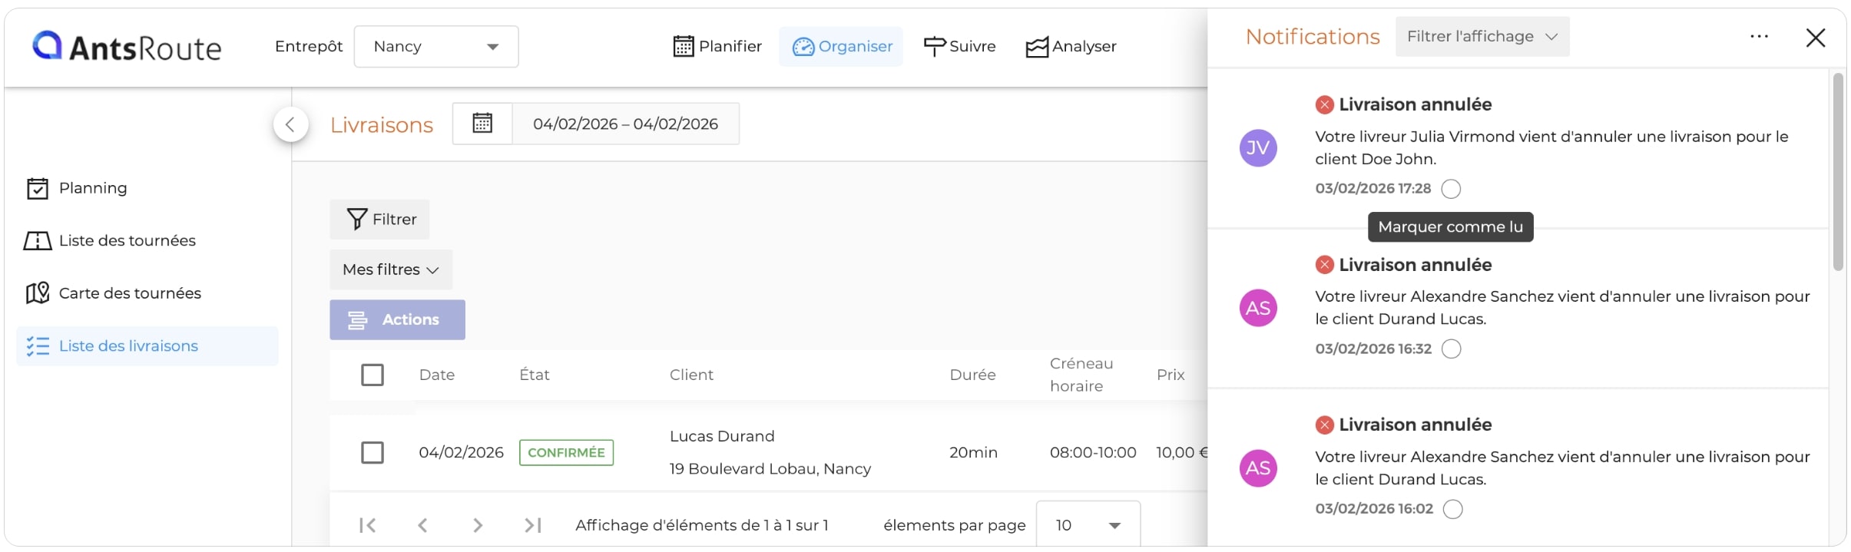Go to the first page of deliveries
This screenshot has height=552, width=1851.
[x=368, y=525]
